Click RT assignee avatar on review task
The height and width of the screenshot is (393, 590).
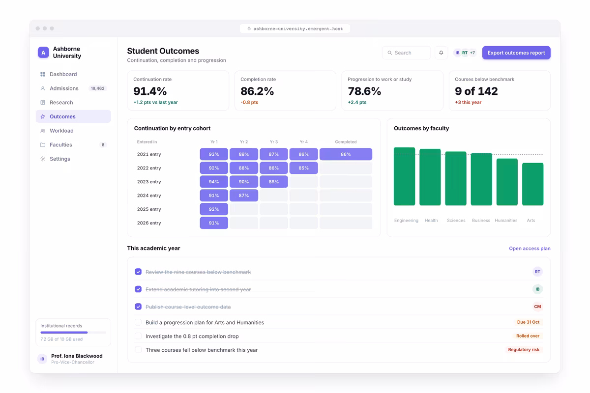(537, 272)
